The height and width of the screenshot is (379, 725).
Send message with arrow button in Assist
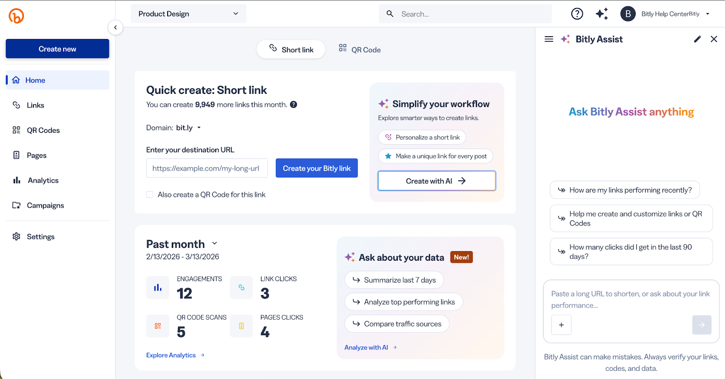[x=702, y=325]
